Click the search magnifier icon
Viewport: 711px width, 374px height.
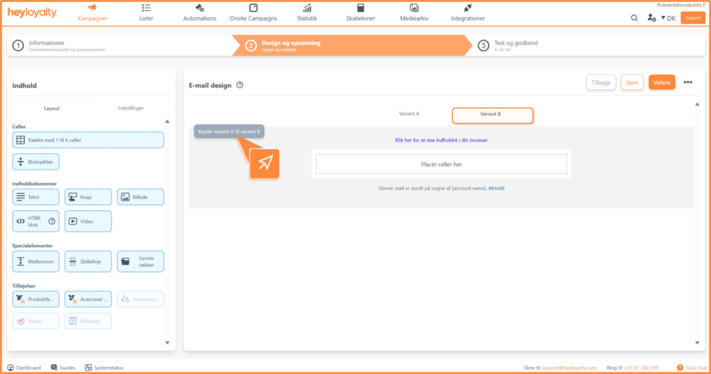pos(634,18)
